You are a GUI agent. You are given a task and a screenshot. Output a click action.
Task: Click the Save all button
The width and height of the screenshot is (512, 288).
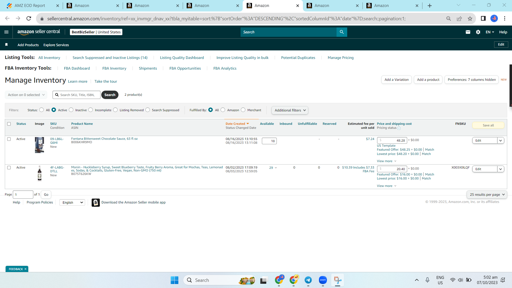[488, 125]
